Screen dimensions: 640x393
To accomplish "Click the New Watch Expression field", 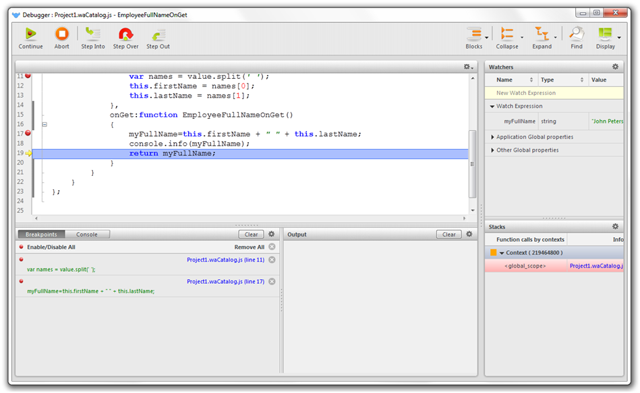I will coord(526,93).
